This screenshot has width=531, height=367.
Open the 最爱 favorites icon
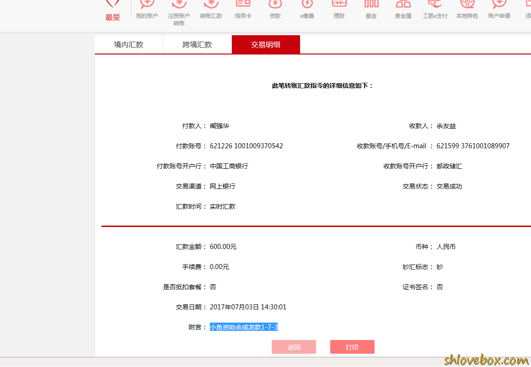click(113, 11)
